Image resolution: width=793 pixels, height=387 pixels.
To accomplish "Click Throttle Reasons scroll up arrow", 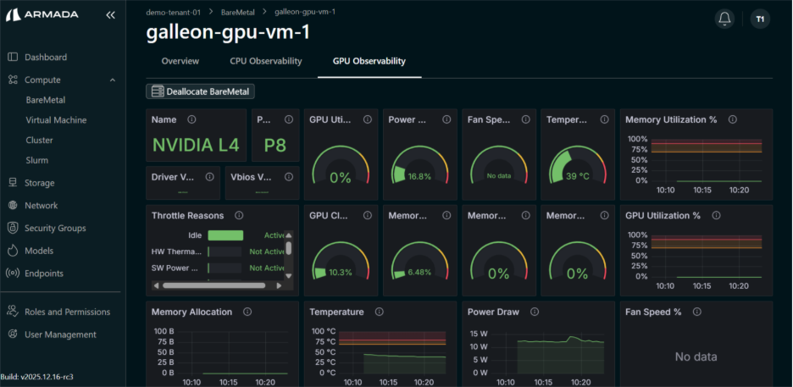I will (x=289, y=235).
